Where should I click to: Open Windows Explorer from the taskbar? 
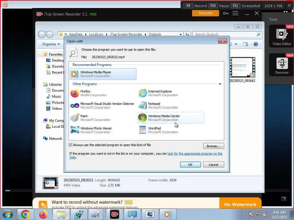pyautogui.click(x=61, y=214)
